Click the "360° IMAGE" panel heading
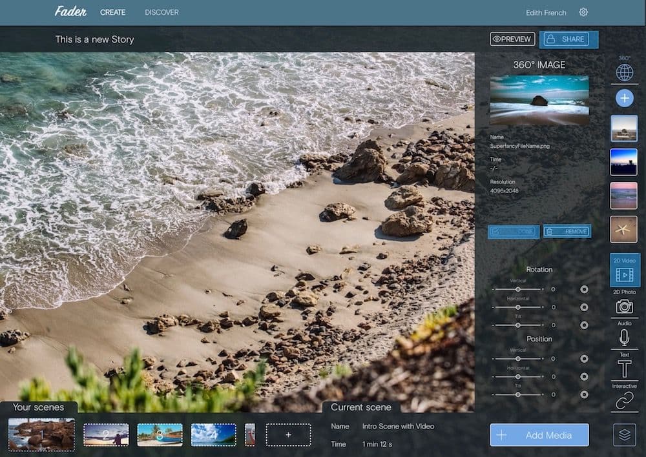The width and height of the screenshot is (646, 457). (539, 65)
